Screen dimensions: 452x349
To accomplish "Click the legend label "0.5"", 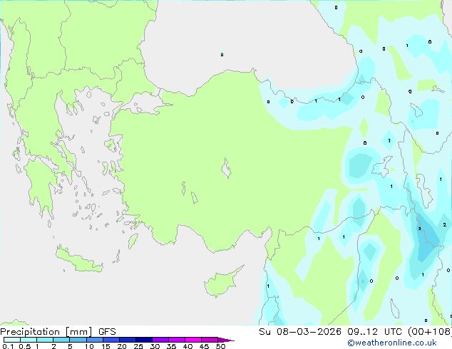I will point(25,346).
